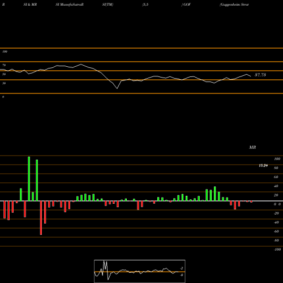The height and width of the screenshot is (283, 283).
Task: Click the 40 label on MR axis
Action: click(x=276, y=186)
